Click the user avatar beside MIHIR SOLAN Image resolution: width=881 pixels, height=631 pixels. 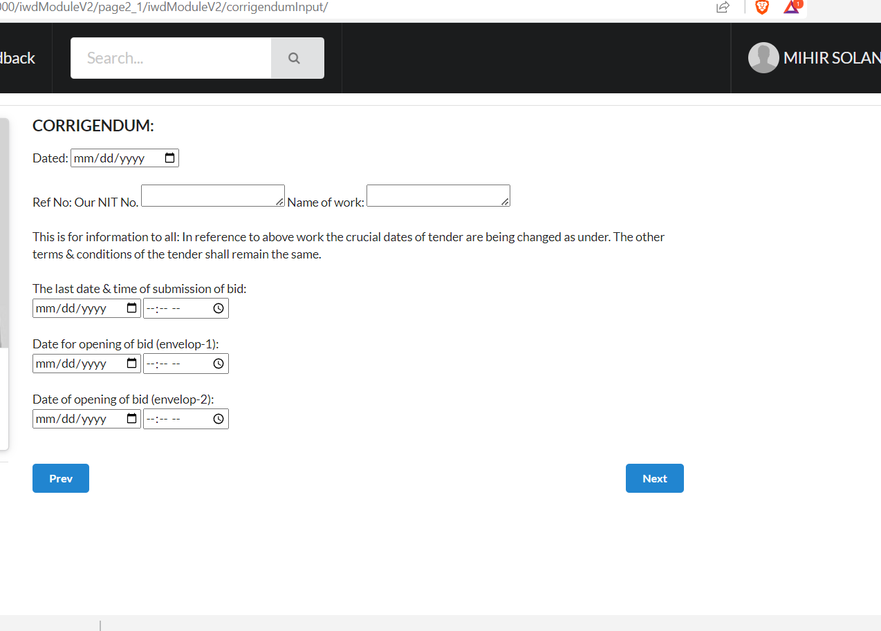pyautogui.click(x=763, y=58)
